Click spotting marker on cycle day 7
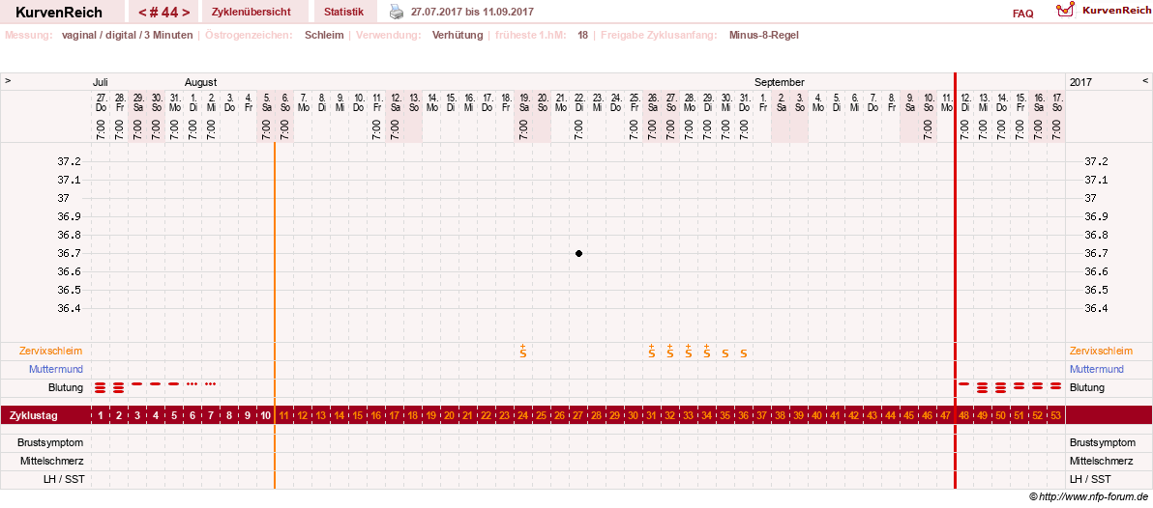This screenshot has height=508, width=1153. pos(210,384)
